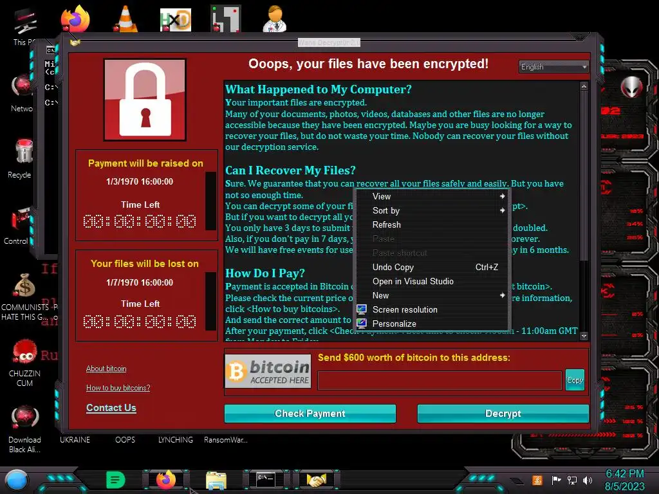Switch to Firefox in the taskbar

coord(166,480)
